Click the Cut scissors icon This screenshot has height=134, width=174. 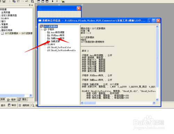tap(10, 1)
